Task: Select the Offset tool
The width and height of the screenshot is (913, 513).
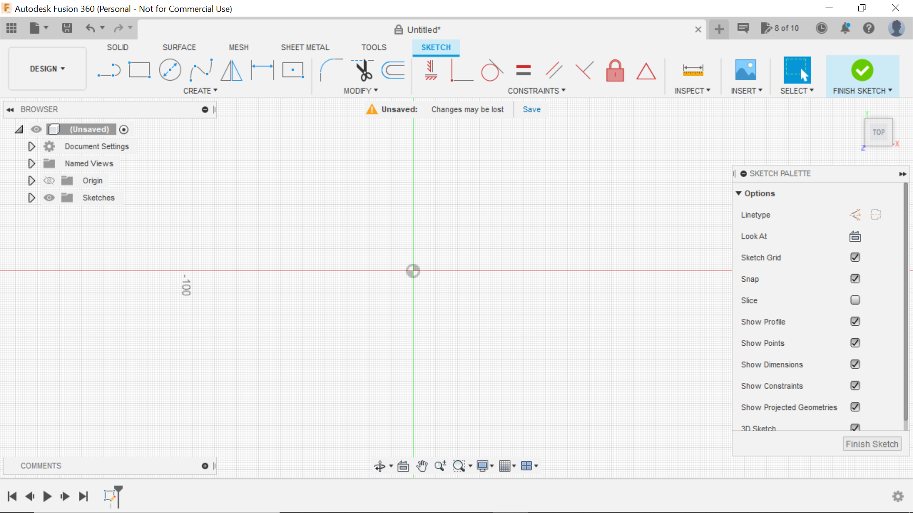Action: (392, 70)
